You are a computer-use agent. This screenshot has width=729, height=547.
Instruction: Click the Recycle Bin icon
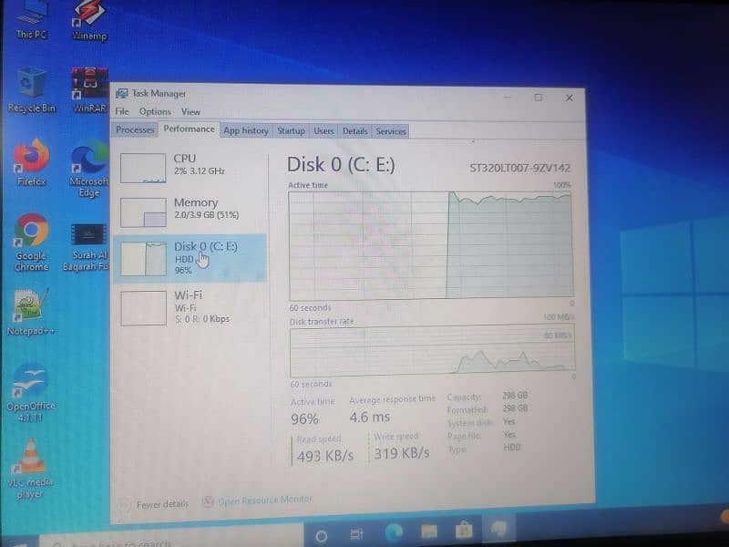(31, 84)
